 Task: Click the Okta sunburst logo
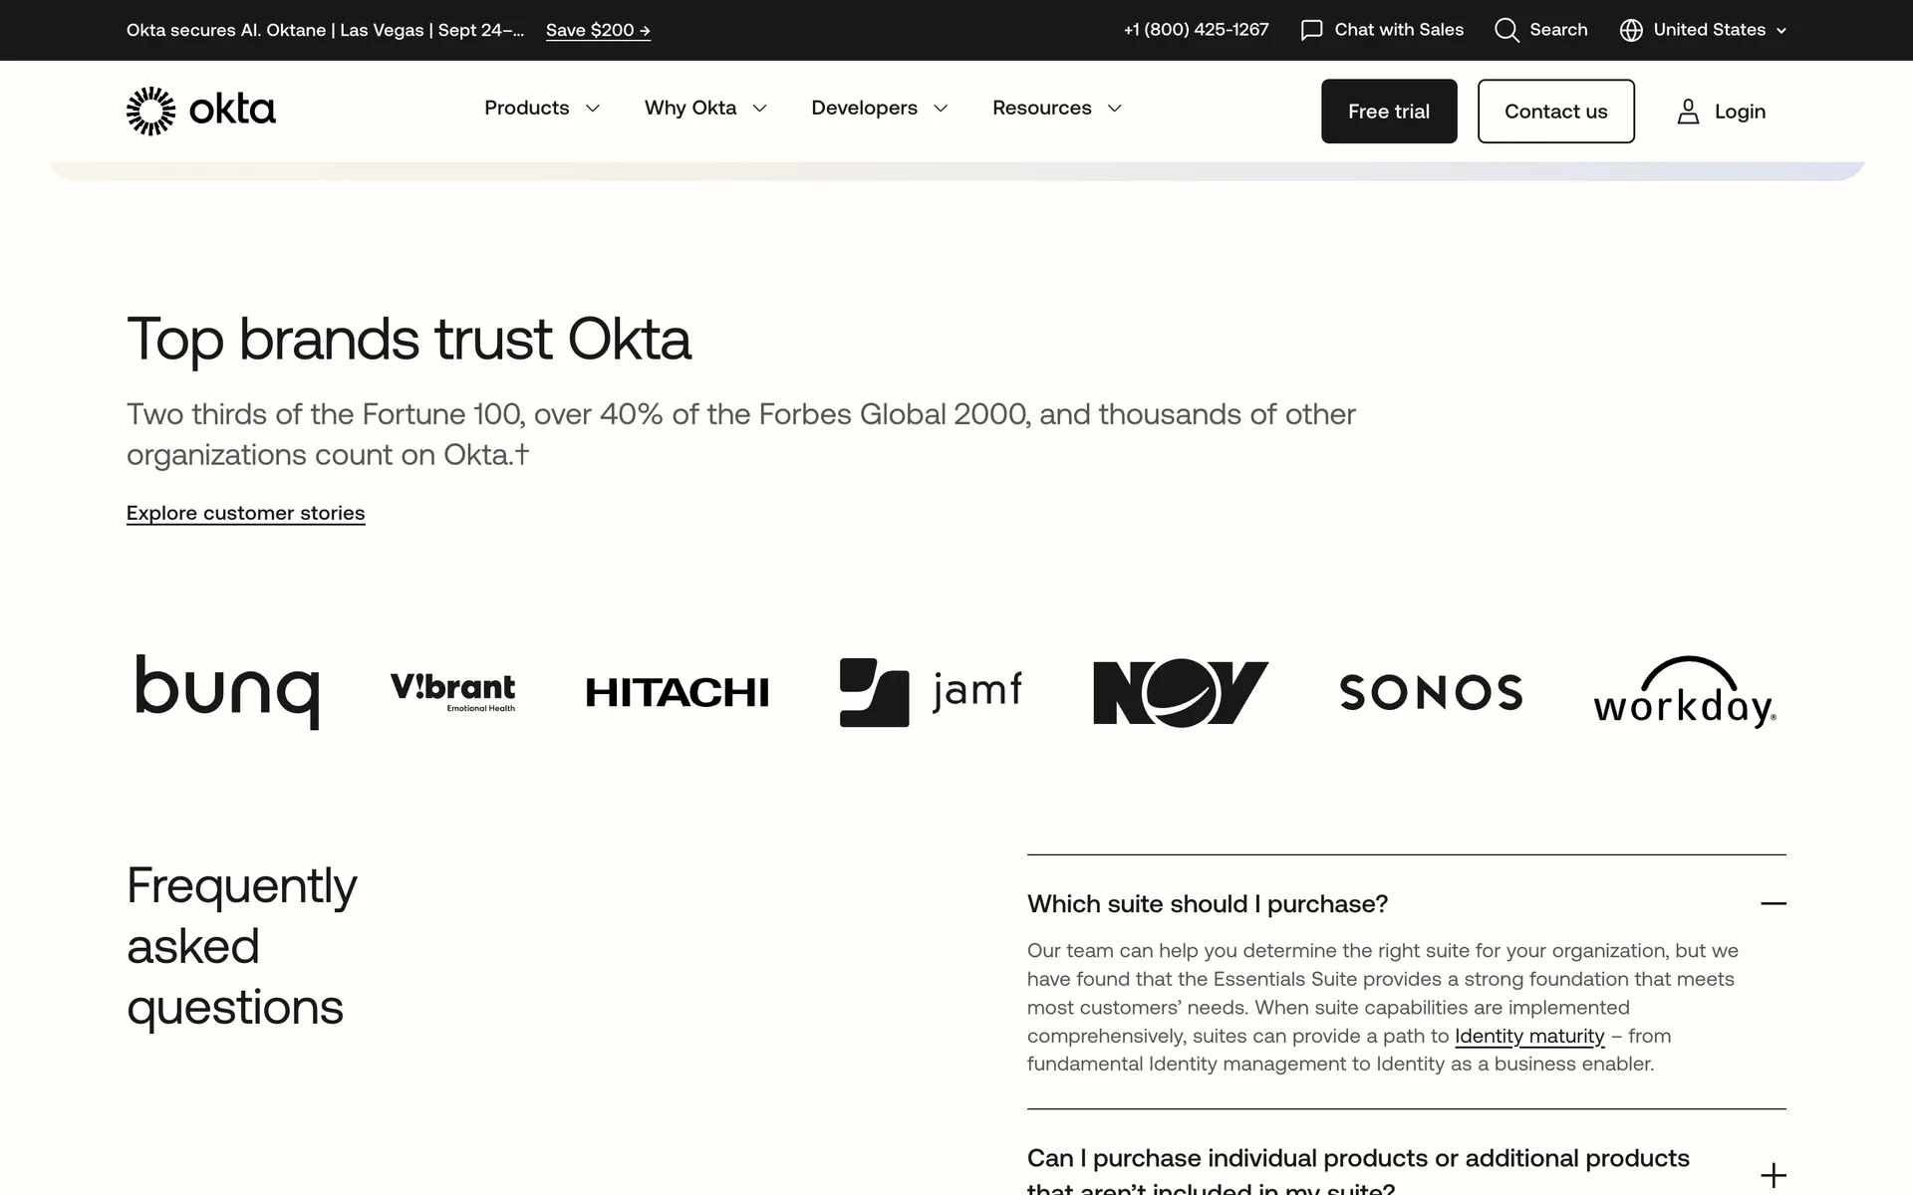coord(151,111)
